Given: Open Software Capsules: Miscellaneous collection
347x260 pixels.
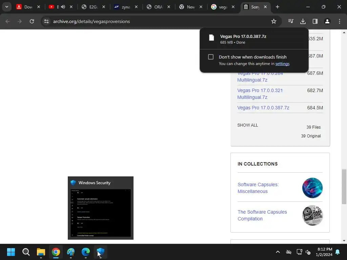Looking at the screenshot, I should click(x=258, y=188).
